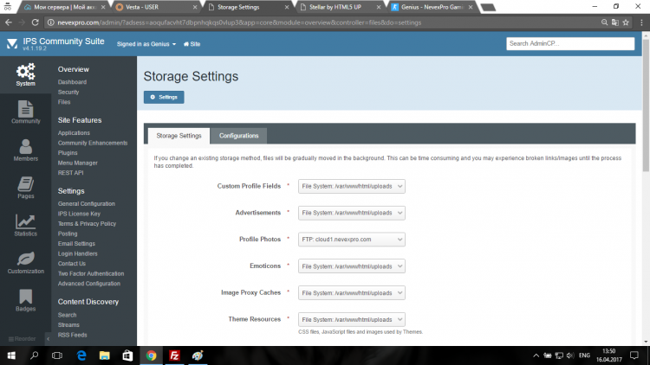Open the Profile Photos storage dropdown
Image resolution: width=650 pixels, height=365 pixels.
(x=352, y=239)
